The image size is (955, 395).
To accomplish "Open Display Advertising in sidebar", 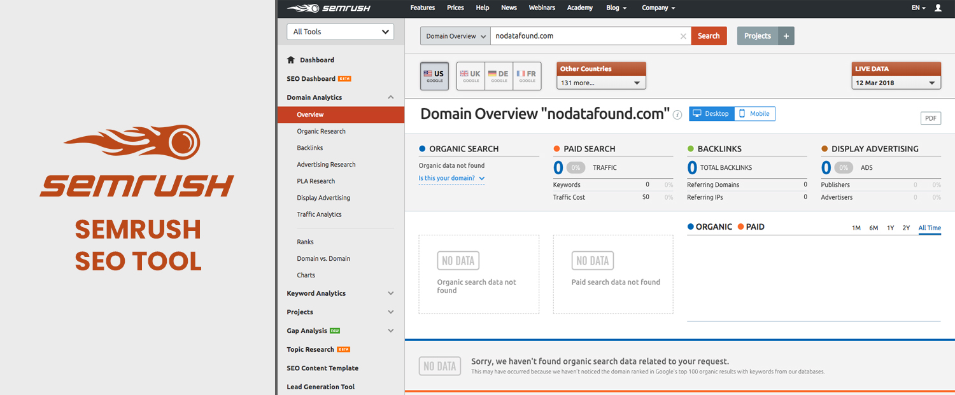I will coord(323,198).
